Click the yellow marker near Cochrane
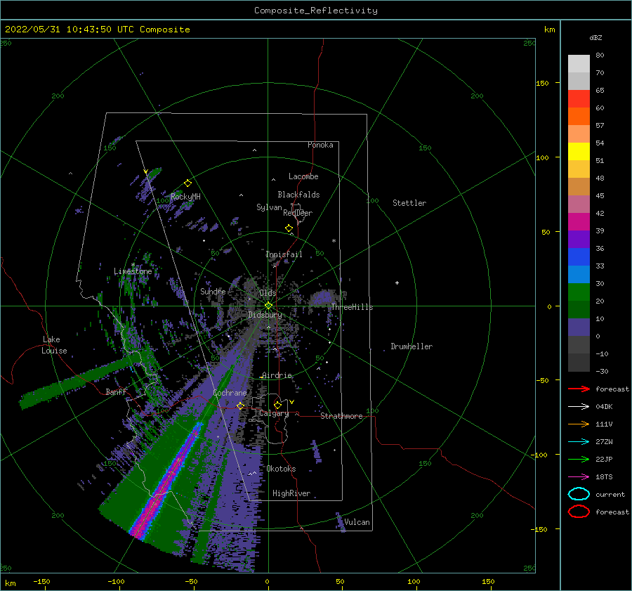The image size is (632, 591). (x=240, y=405)
